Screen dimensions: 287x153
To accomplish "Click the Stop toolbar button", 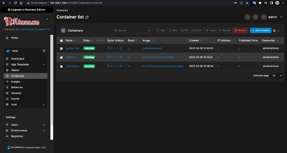I will click(173, 30).
